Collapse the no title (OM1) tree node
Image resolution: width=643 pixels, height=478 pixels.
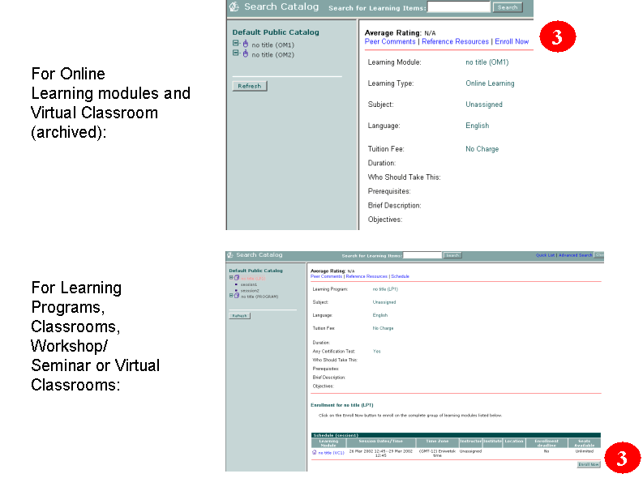point(235,43)
